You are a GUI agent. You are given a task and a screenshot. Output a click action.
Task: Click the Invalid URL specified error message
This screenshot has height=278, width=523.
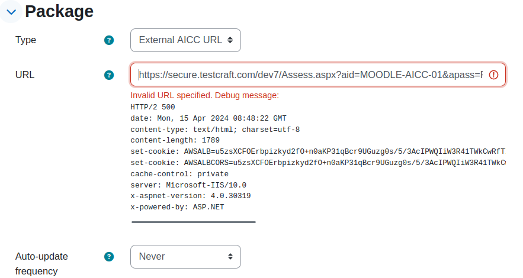(x=204, y=95)
